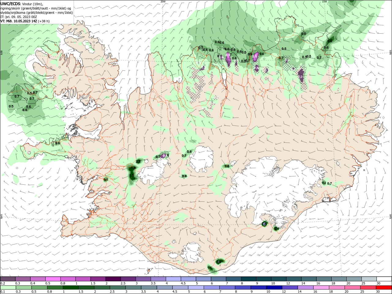Click the bright pink 0.5 snow legend swatch
The image size is (392, 294).
click(53, 279)
